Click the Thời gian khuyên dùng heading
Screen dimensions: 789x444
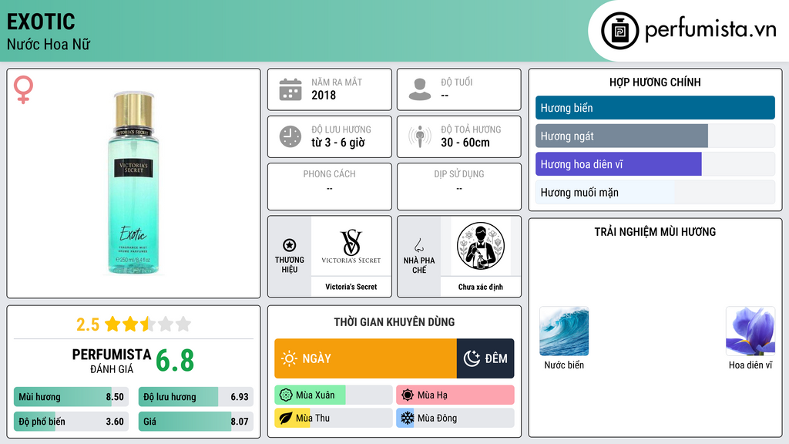click(394, 321)
